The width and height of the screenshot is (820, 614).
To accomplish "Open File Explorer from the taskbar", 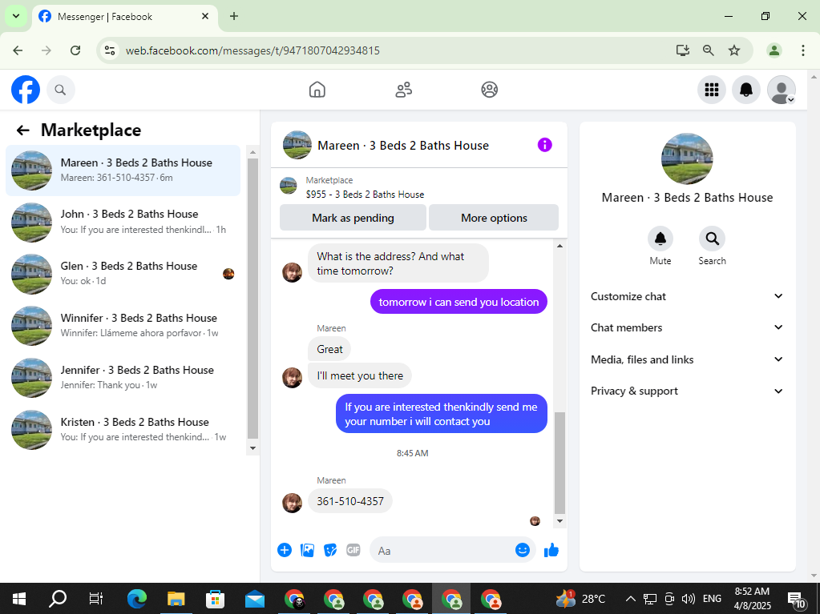I will coord(176,598).
